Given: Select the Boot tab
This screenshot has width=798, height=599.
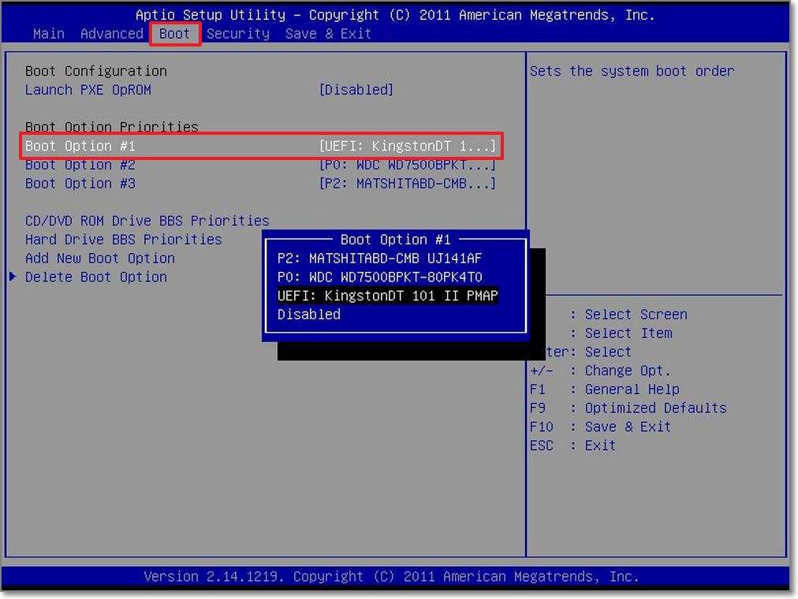Looking at the screenshot, I should pyautogui.click(x=174, y=33).
